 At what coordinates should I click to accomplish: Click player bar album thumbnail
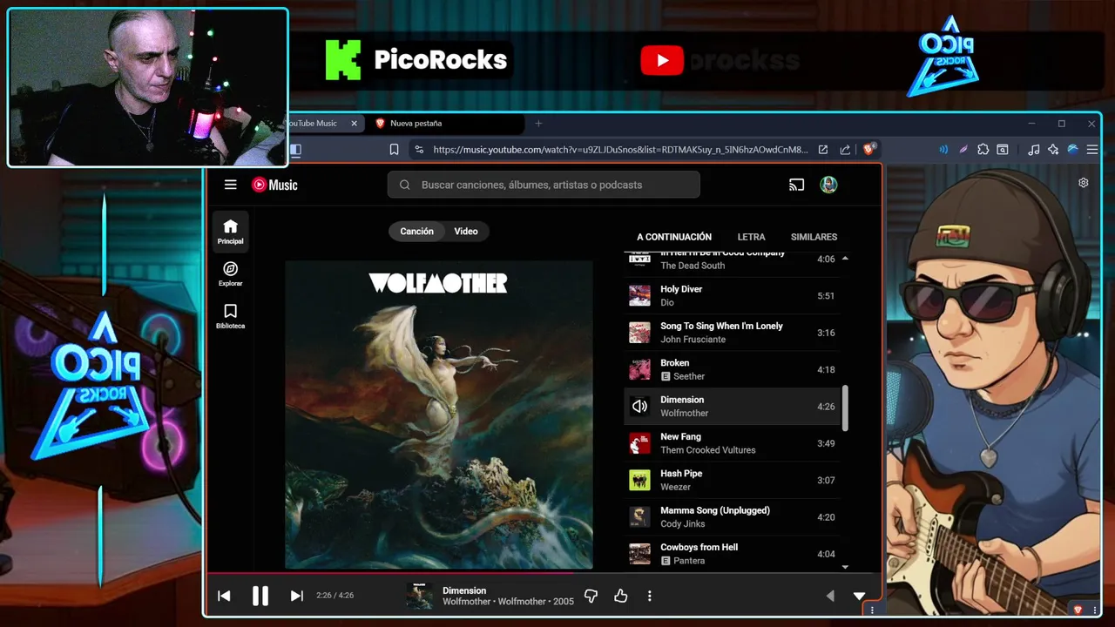[x=419, y=596]
